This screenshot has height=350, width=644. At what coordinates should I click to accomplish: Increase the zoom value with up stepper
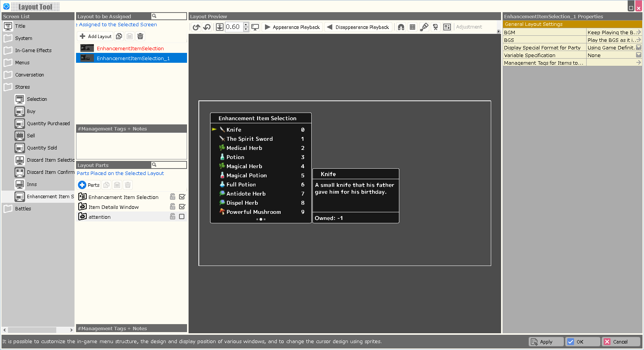(x=246, y=25)
